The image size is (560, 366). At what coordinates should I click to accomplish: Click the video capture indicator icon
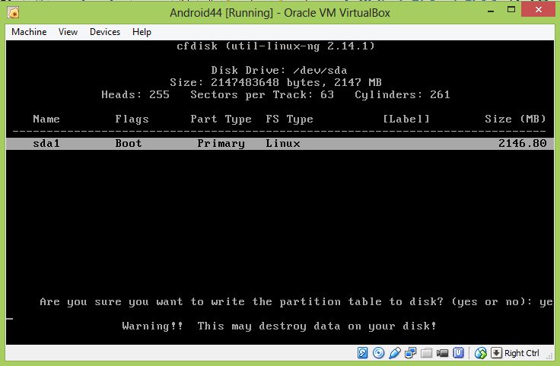point(442,353)
